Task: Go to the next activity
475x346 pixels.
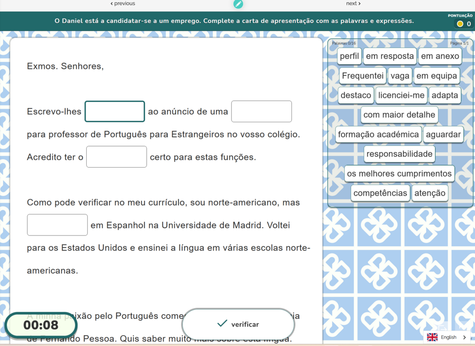Action: pyautogui.click(x=353, y=3)
